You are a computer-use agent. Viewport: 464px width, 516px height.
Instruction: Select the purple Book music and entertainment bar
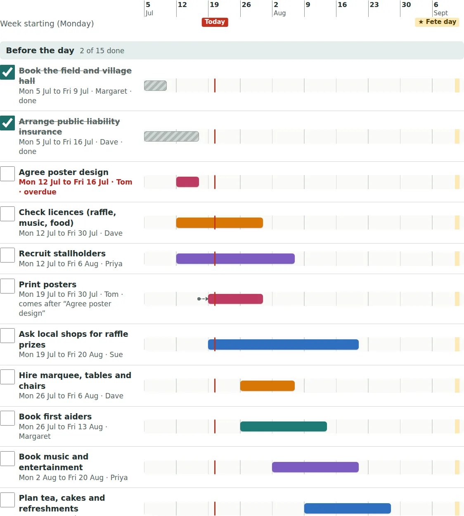(x=315, y=467)
